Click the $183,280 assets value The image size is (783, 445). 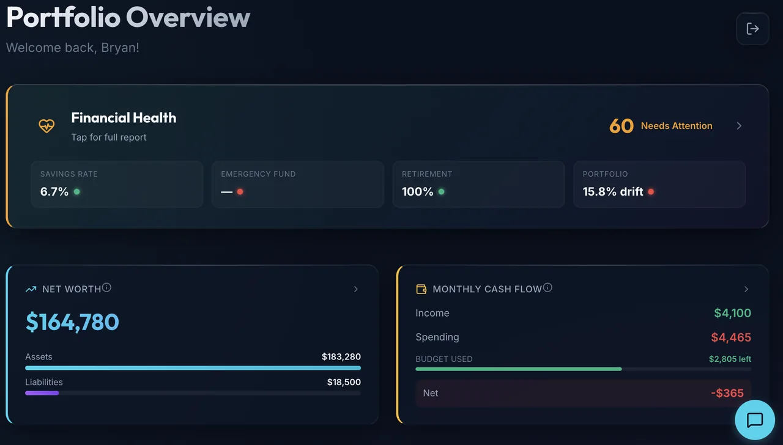341,356
